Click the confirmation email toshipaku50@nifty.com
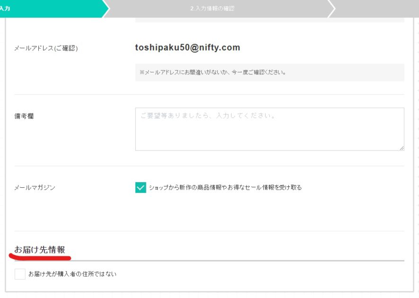This screenshot has height=298, width=419. [187, 47]
